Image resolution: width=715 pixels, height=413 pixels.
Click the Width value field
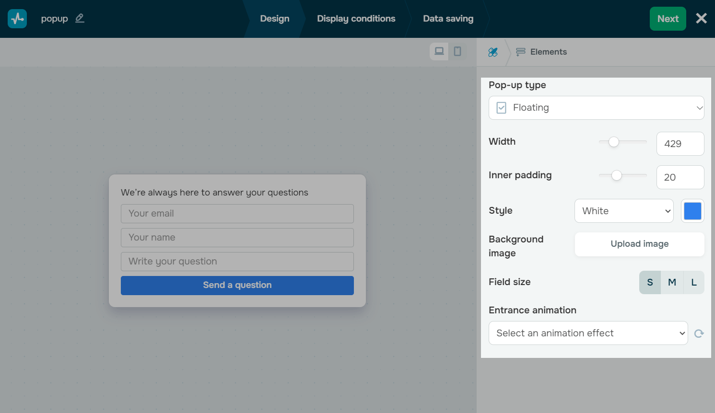[680, 144]
